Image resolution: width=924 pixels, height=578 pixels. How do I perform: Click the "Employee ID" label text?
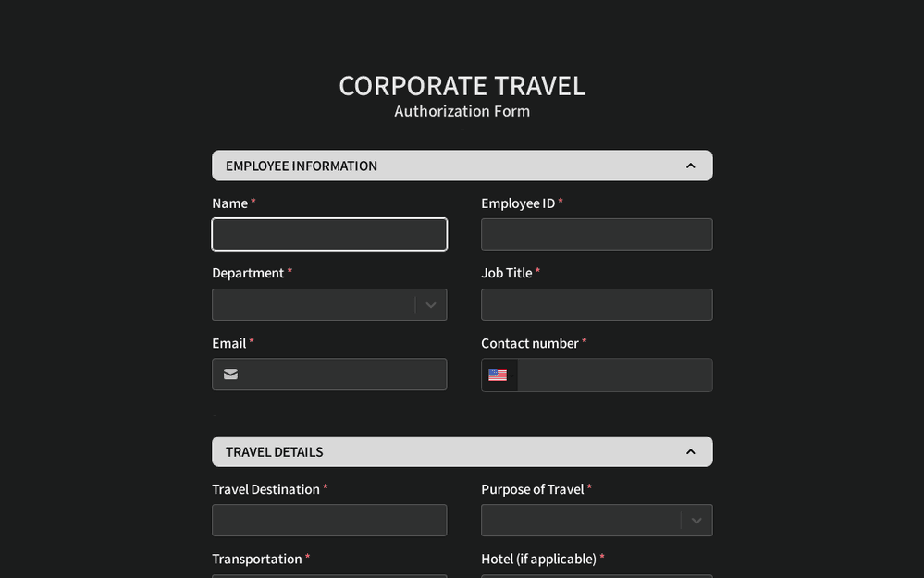pos(518,203)
